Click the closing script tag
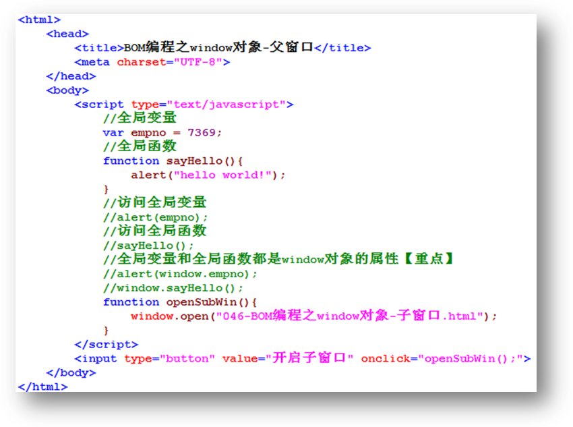This screenshot has width=573, height=427. coord(106,345)
